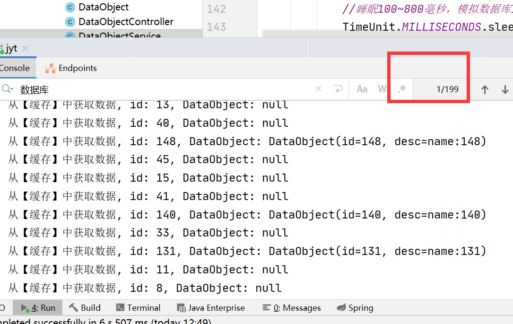Click editor gutter line number 142
This screenshot has height=324, width=513.
coord(216,9)
